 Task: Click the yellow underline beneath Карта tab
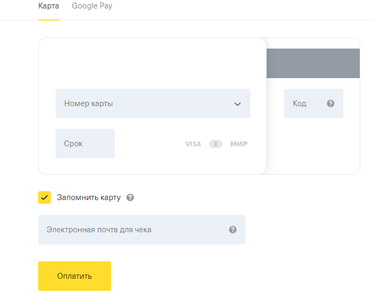coord(48,20)
